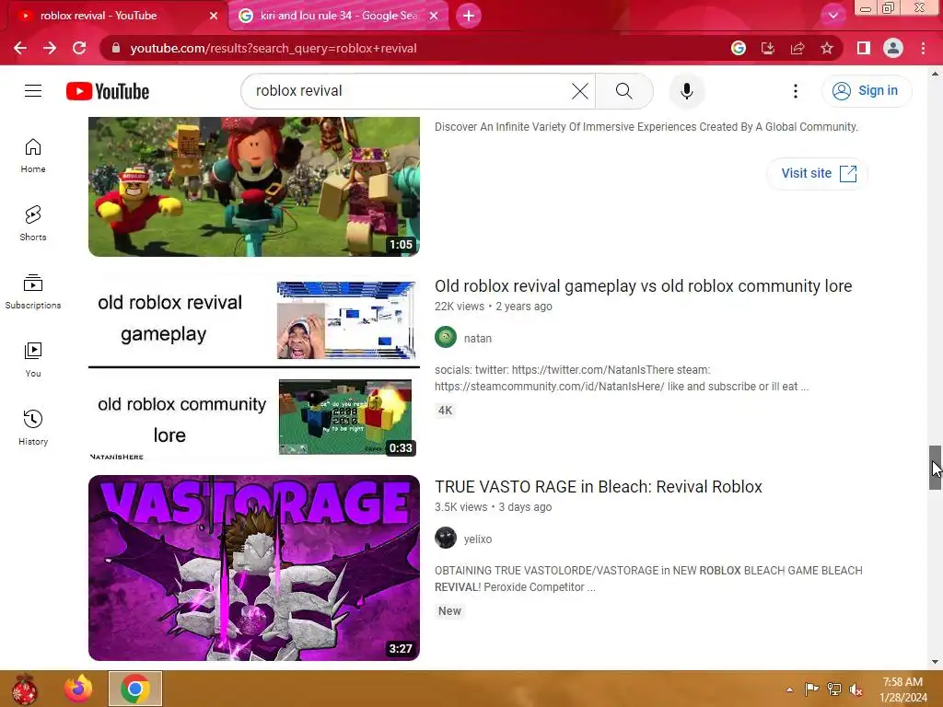Open History in sidebar
Viewport: 943px width, 707px height.
[33, 427]
